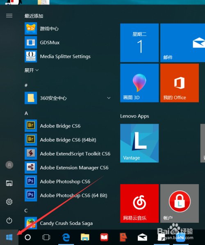Open the 画图 3D tile

pos(139,83)
